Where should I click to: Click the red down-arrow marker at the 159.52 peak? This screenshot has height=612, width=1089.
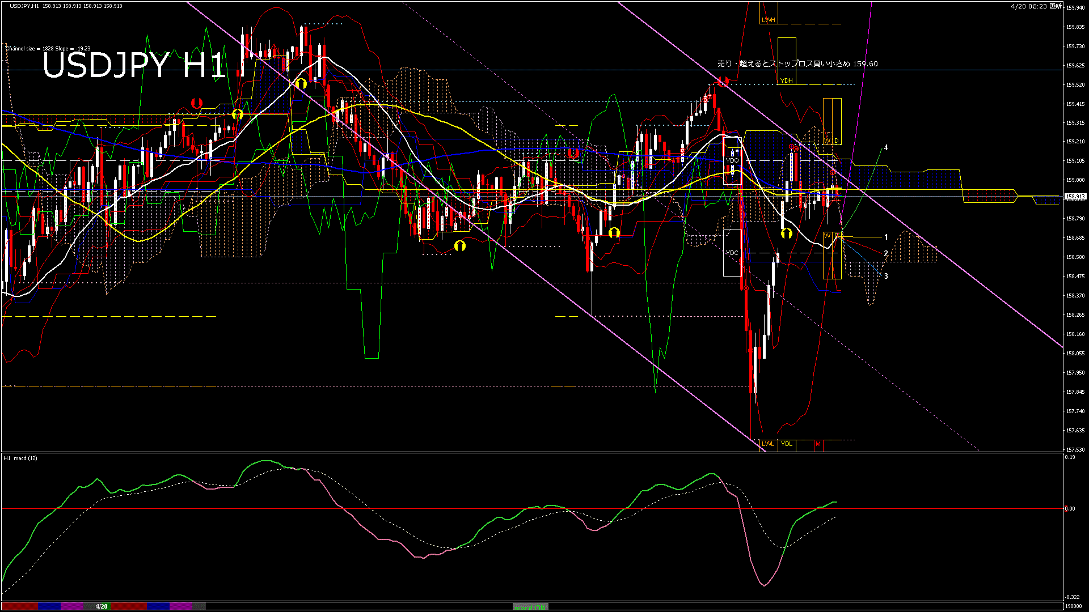pos(722,81)
